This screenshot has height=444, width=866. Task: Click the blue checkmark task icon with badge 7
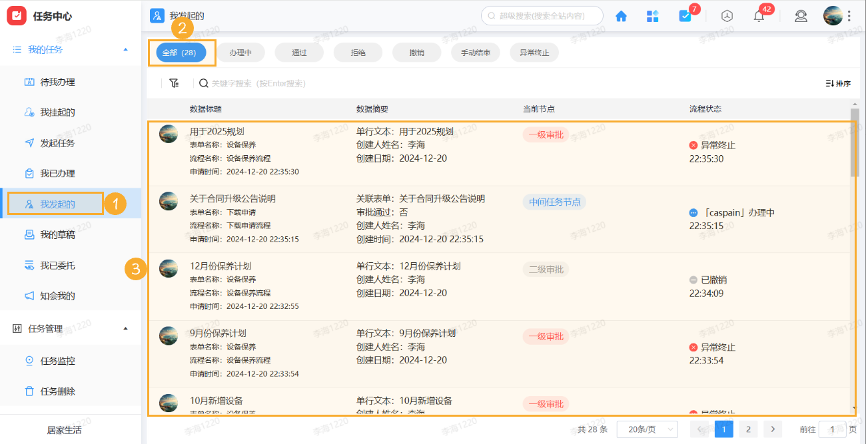[x=686, y=16]
